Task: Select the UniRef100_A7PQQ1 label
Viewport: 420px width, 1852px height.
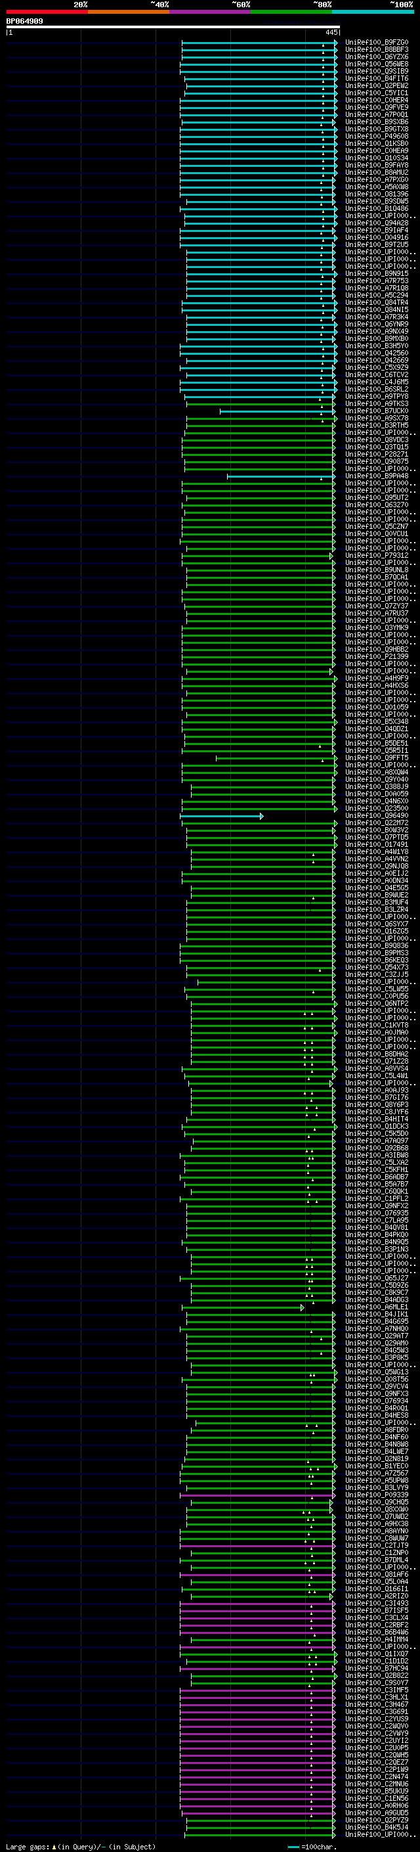Action: (x=377, y=114)
